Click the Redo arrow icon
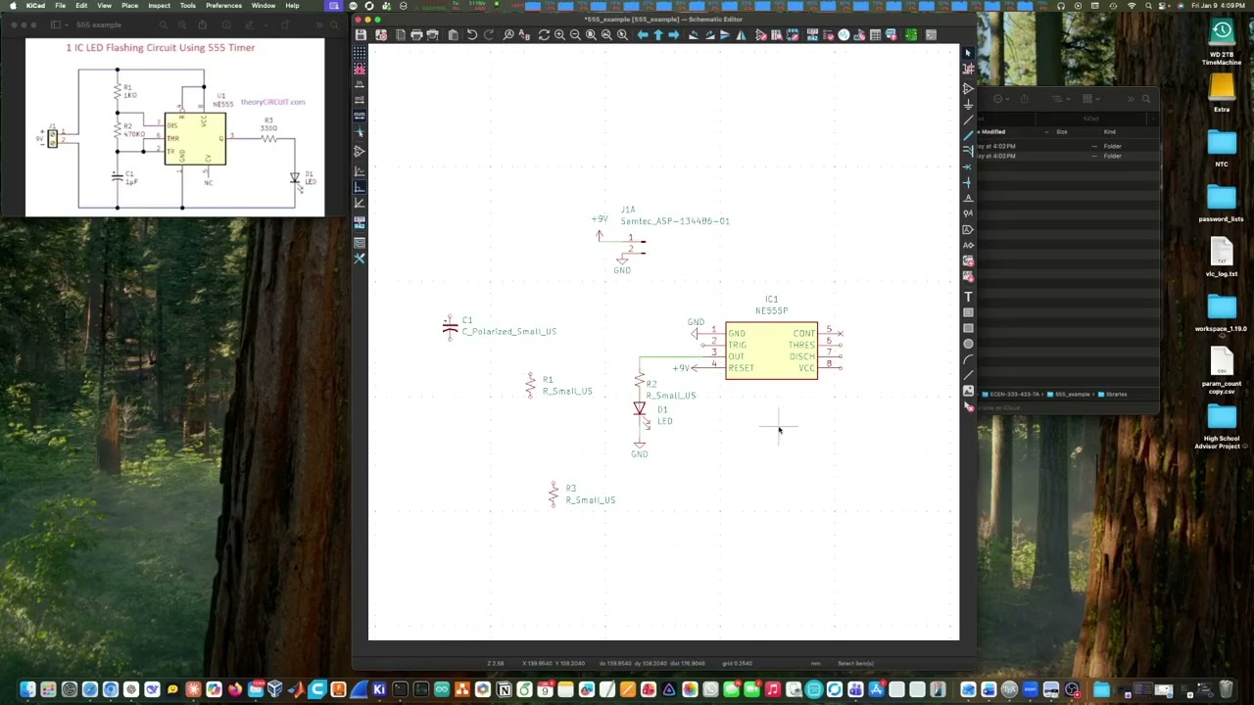The width and height of the screenshot is (1254, 705). [488, 34]
